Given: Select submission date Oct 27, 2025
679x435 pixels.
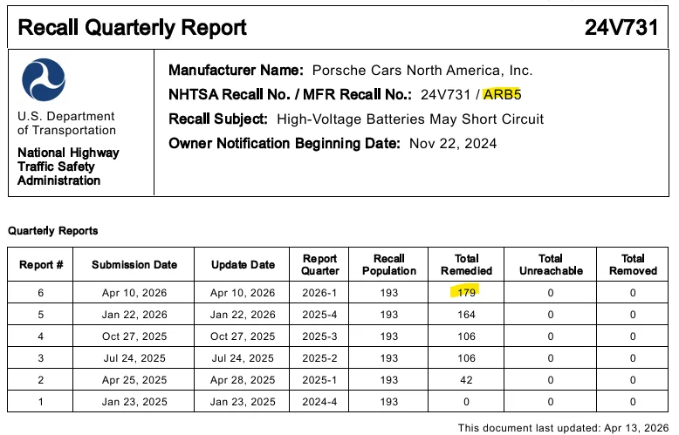Looking at the screenshot, I should (134, 336).
